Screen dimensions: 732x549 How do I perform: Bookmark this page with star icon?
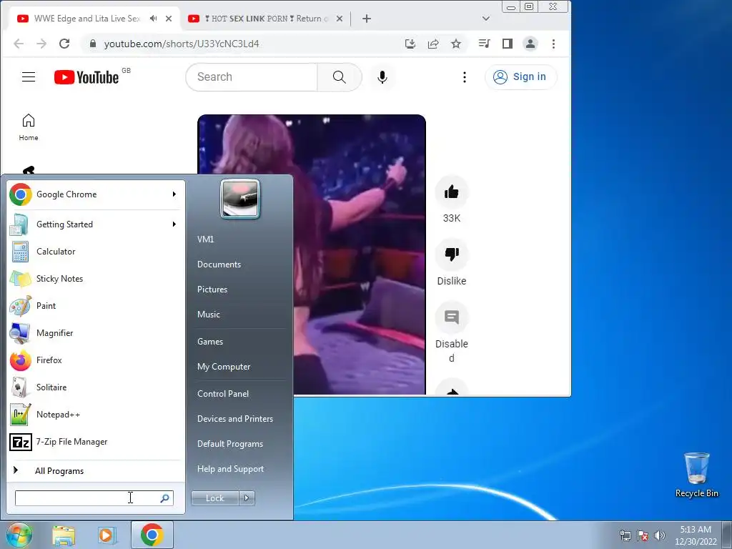(x=456, y=44)
